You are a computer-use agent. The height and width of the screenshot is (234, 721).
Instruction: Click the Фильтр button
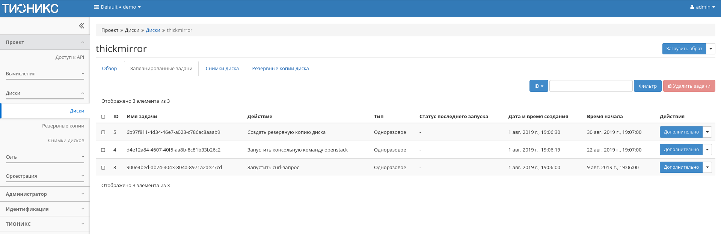[647, 86]
